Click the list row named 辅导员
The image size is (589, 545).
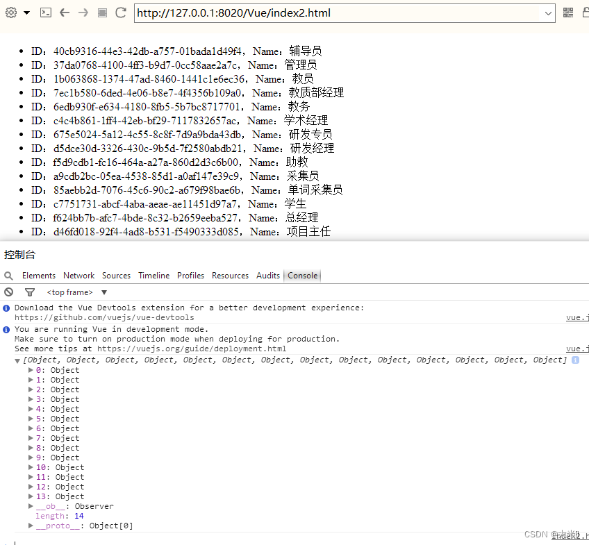tap(176, 51)
